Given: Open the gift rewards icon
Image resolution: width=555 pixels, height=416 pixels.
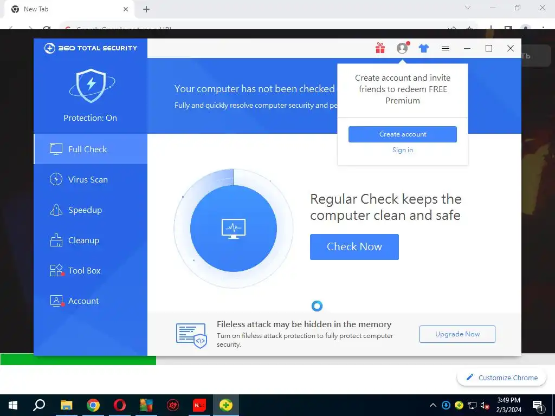Looking at the screenshot, I should pyautogui.click(x=380, y=48).
